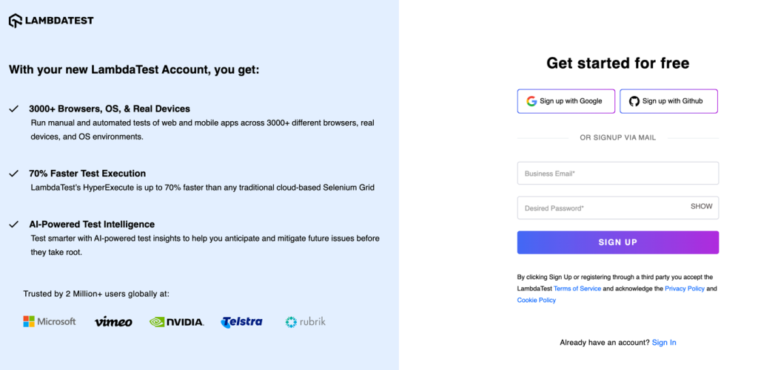
Task: Sign up with Google
Action: 566,101
